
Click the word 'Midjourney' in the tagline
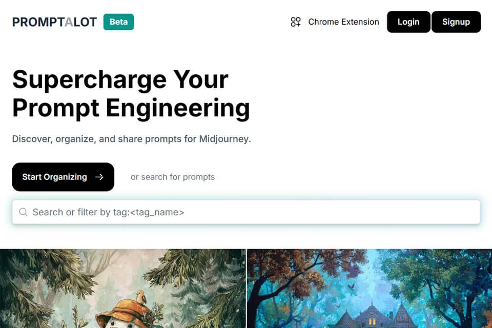click(x=224, y=139)
